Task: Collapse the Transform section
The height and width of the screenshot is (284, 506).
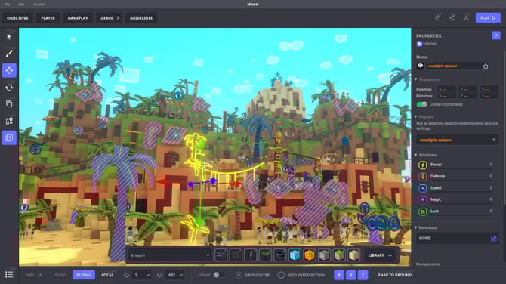Action: click(x=415, y=79)
